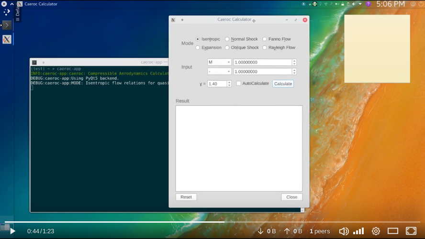
Task: Toggle theater mode rectangle icon
Action: (x=393, y=231)
